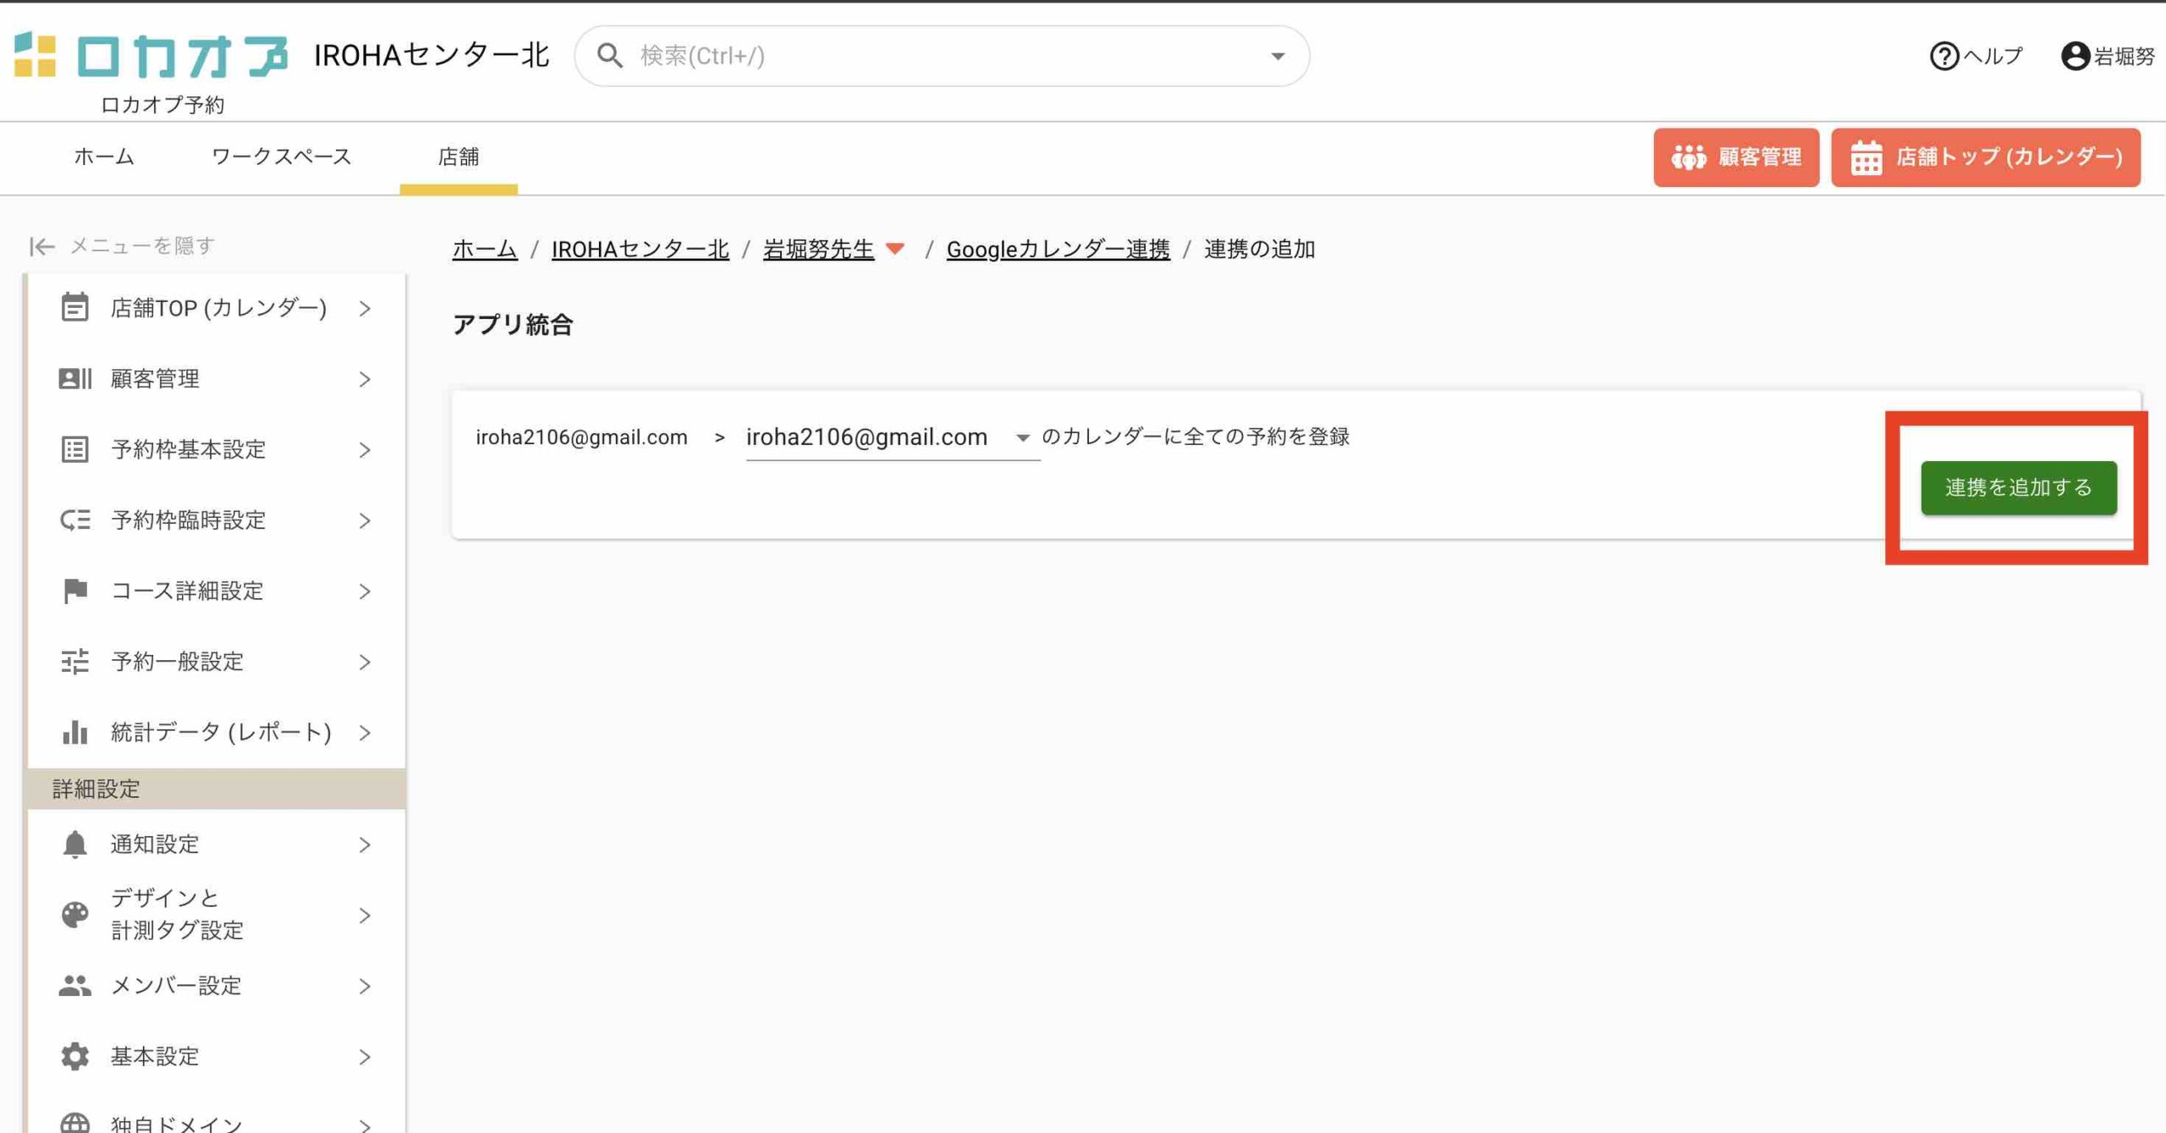Expand the 予約枠基本設定 chevron
Image resolution: width=2166 pixels, height=1133 pixels.
tap(365, 450)
